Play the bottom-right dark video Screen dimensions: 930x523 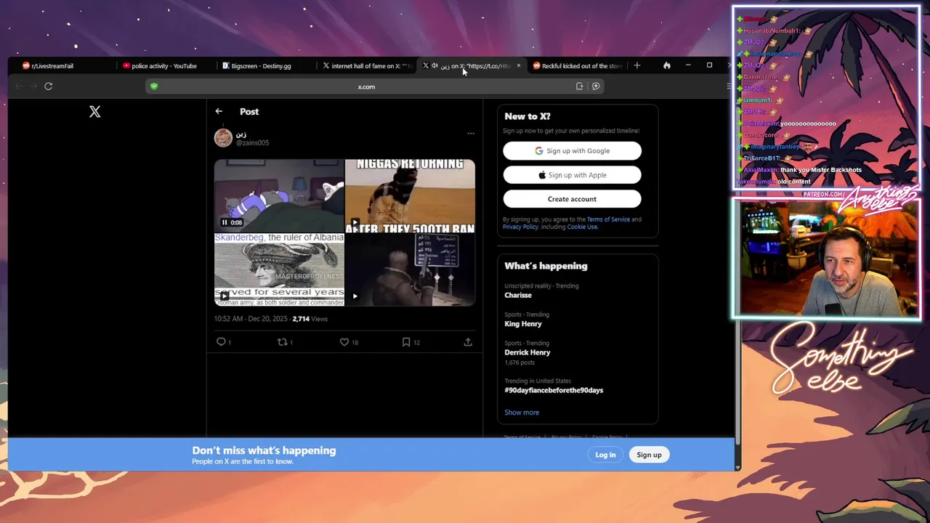[x=355, y=296]
